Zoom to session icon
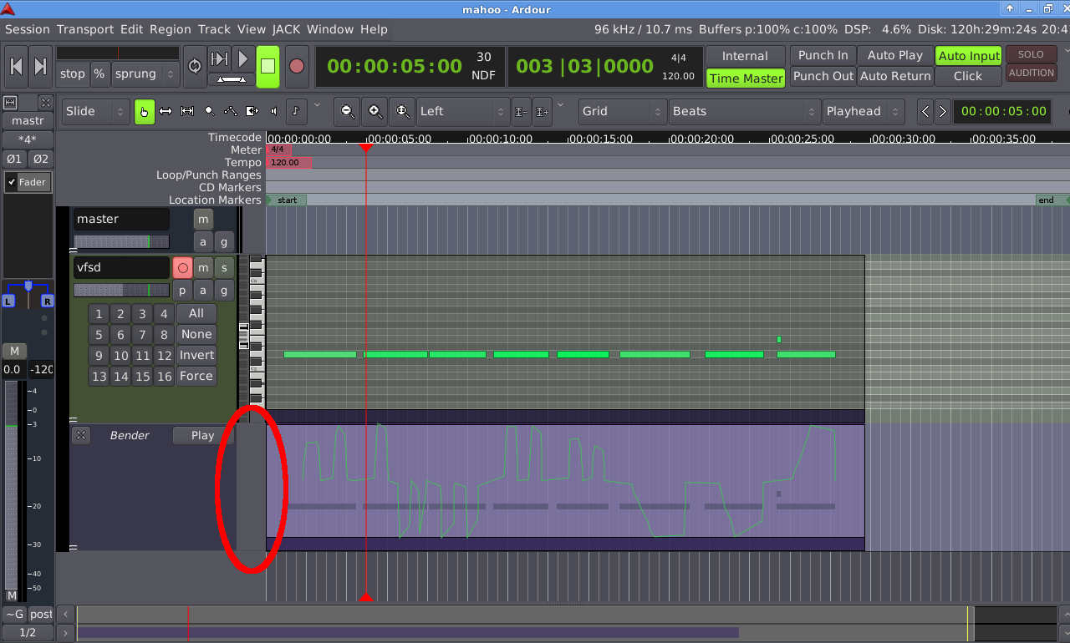Viewport: 1070px width, 643px height. (403, 111)
